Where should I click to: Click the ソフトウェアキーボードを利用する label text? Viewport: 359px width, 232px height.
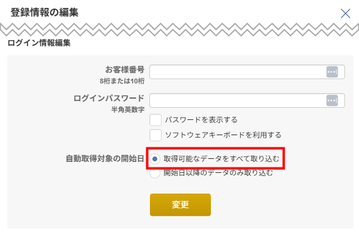tap(223, 135)
